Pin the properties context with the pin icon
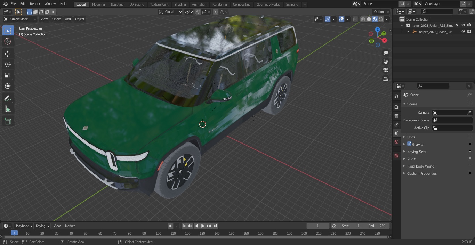 pyautogui.click(x=469, y=95)
